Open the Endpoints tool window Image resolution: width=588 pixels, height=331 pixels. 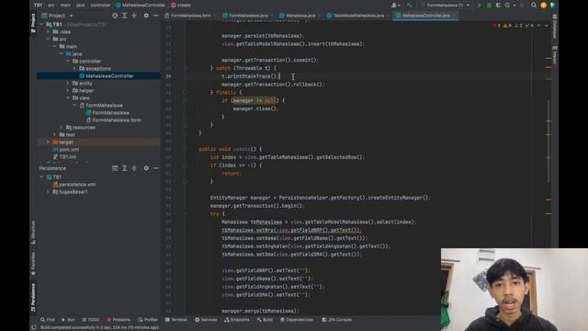click(237, 320)
